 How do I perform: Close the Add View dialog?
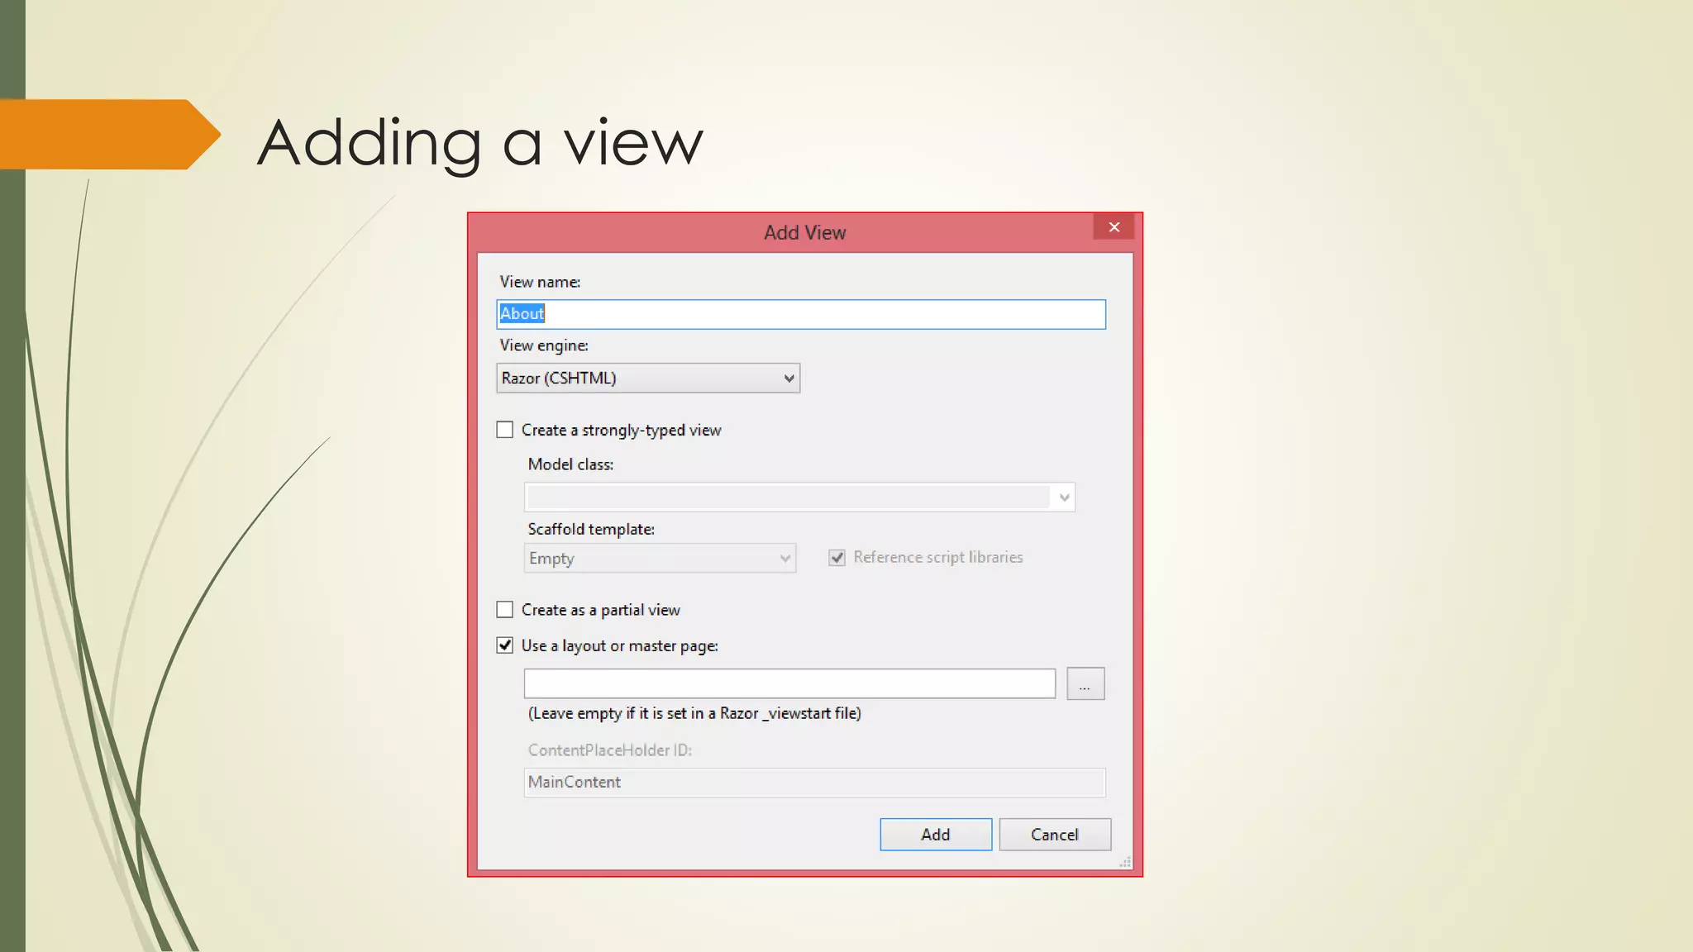click(1114, 226)
